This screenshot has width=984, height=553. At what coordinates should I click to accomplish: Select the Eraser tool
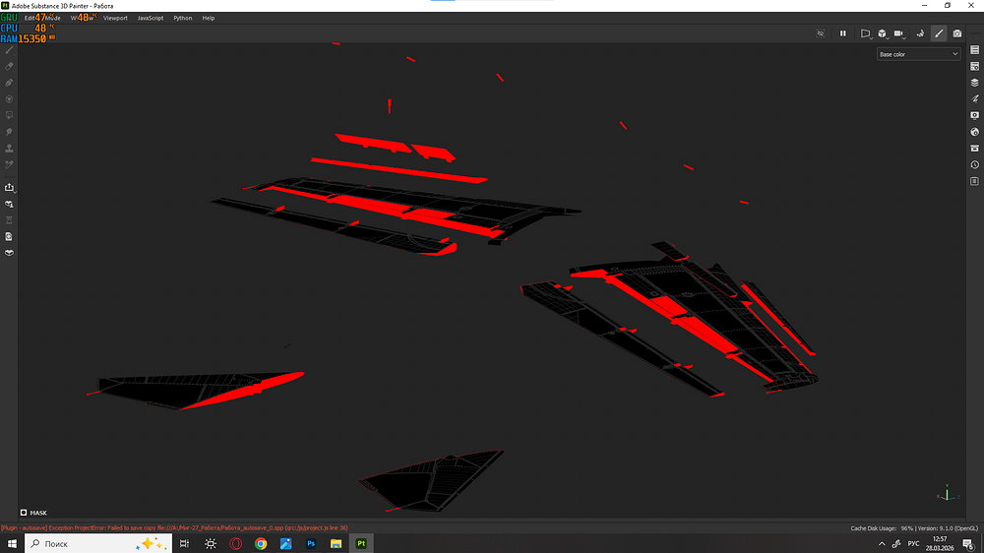[x=10, y=66]
